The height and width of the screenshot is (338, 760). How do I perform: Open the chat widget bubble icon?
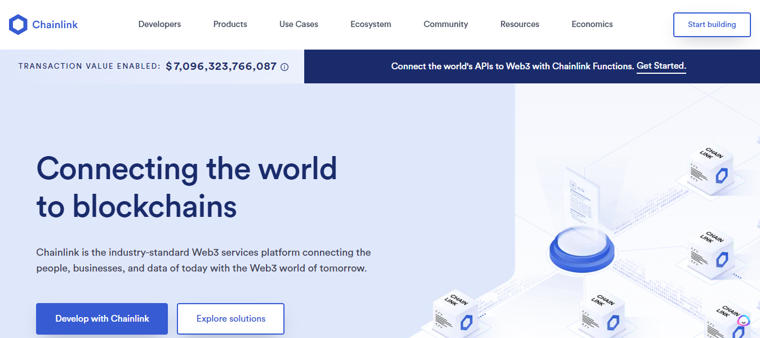(x=744, y=321)
